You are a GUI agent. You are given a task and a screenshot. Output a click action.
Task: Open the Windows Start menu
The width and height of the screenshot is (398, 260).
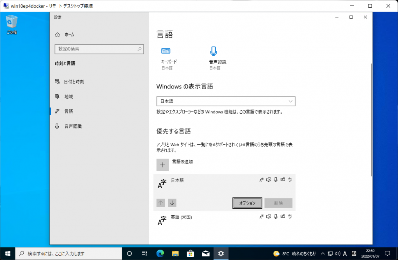pyautogui.click(x=8, y=253)
